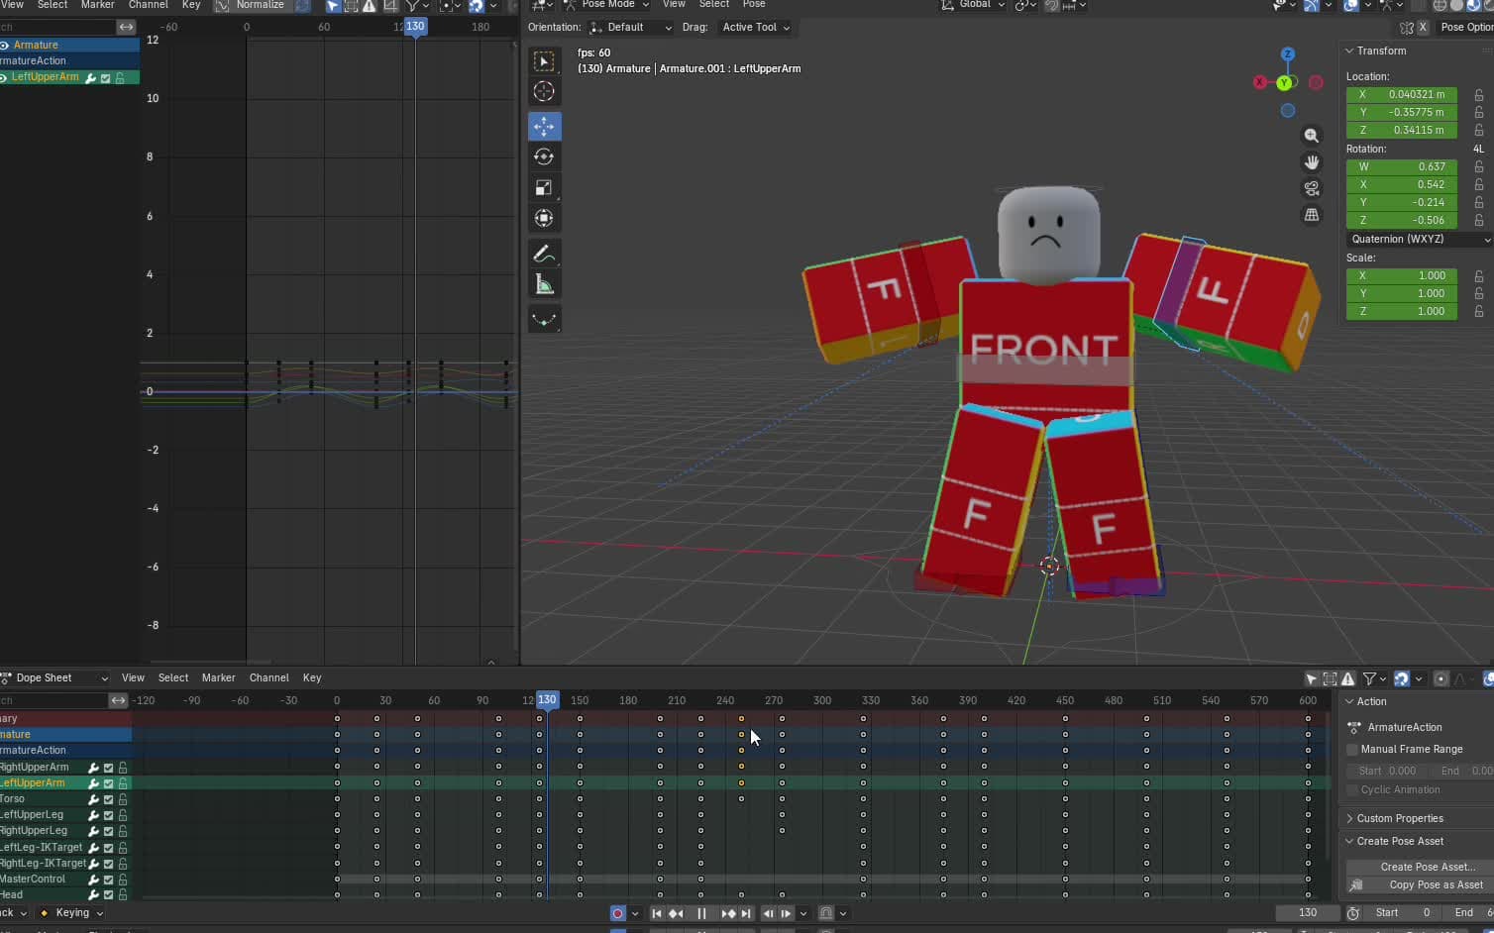The image size is (1494, 933).
Task: Click the Zoom view magnifier icon
Action: tap(1312, 136)
